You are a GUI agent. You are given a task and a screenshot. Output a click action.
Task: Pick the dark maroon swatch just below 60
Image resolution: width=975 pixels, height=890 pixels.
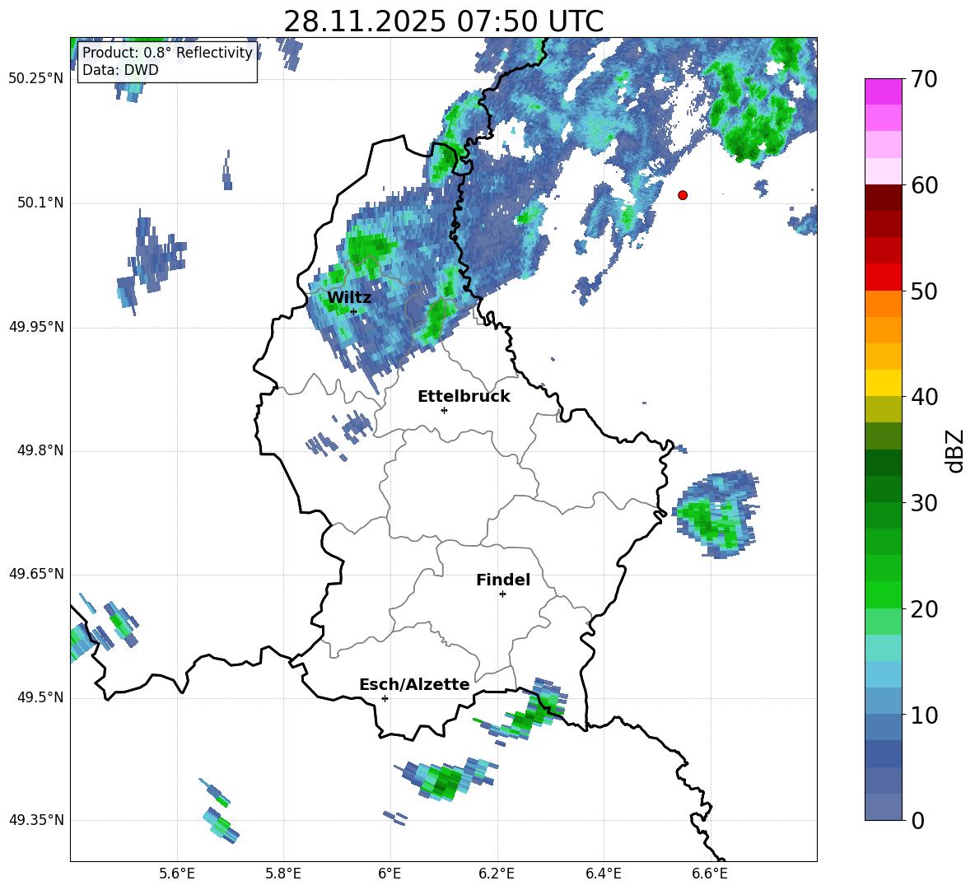point(883,198)
